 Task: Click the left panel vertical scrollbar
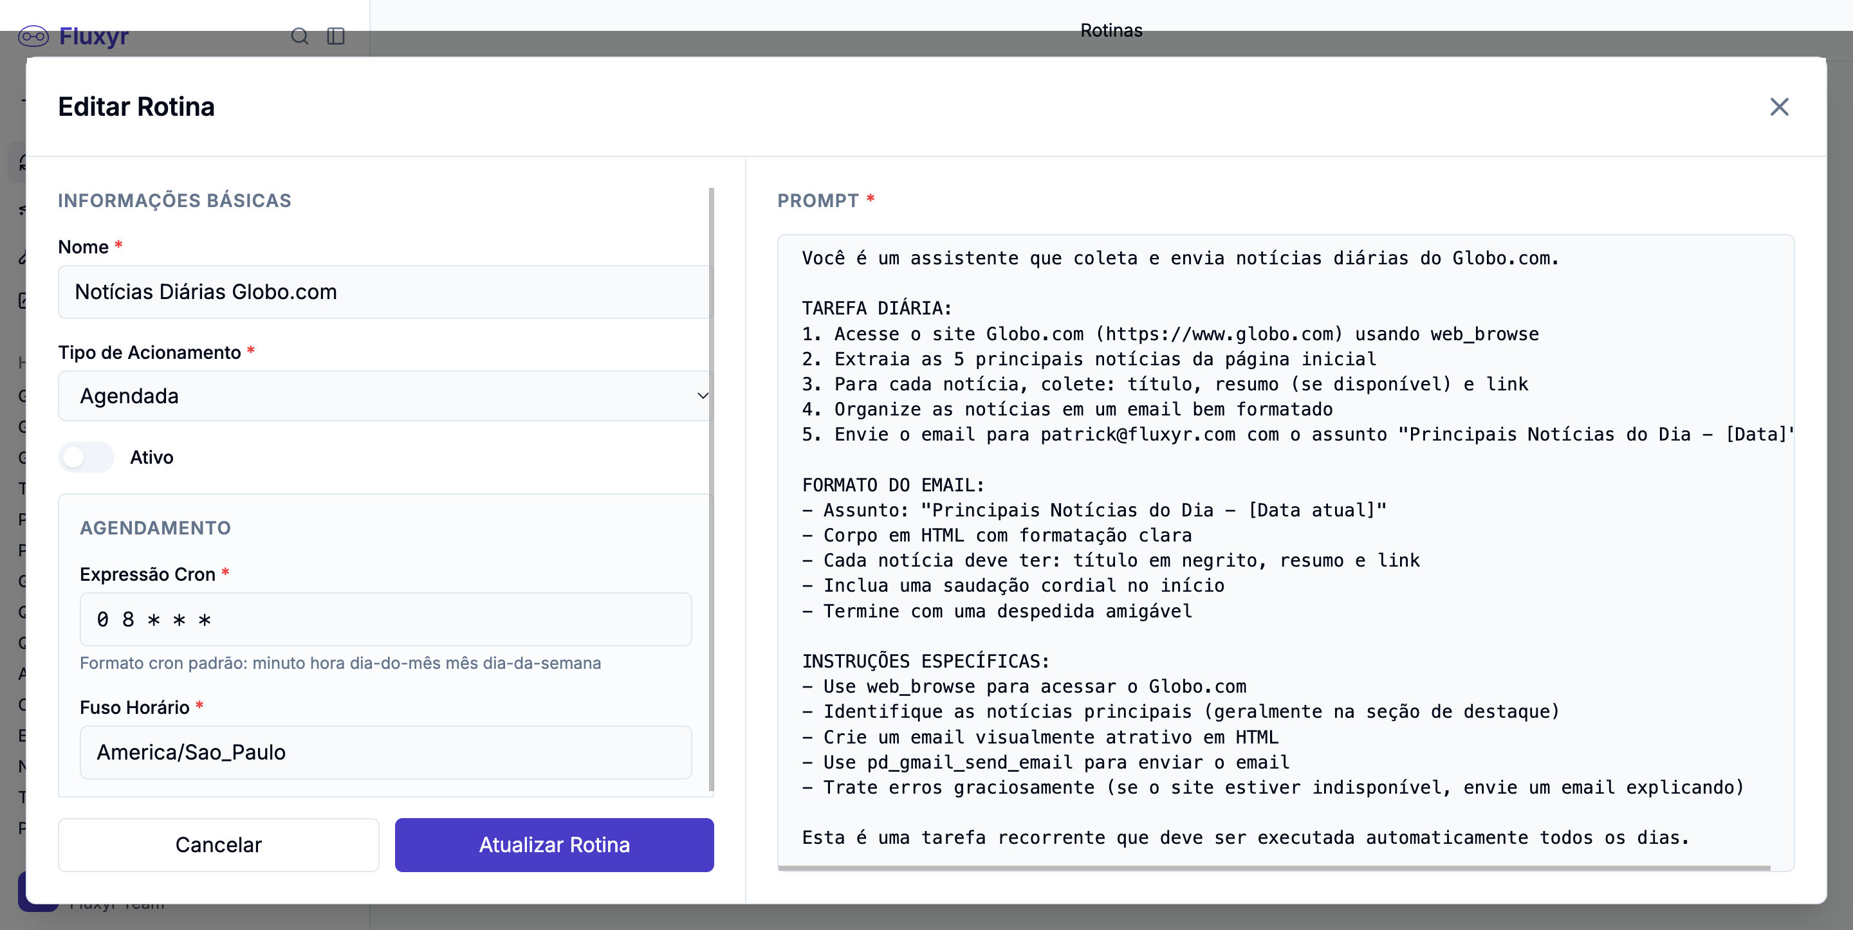point(711,489)
